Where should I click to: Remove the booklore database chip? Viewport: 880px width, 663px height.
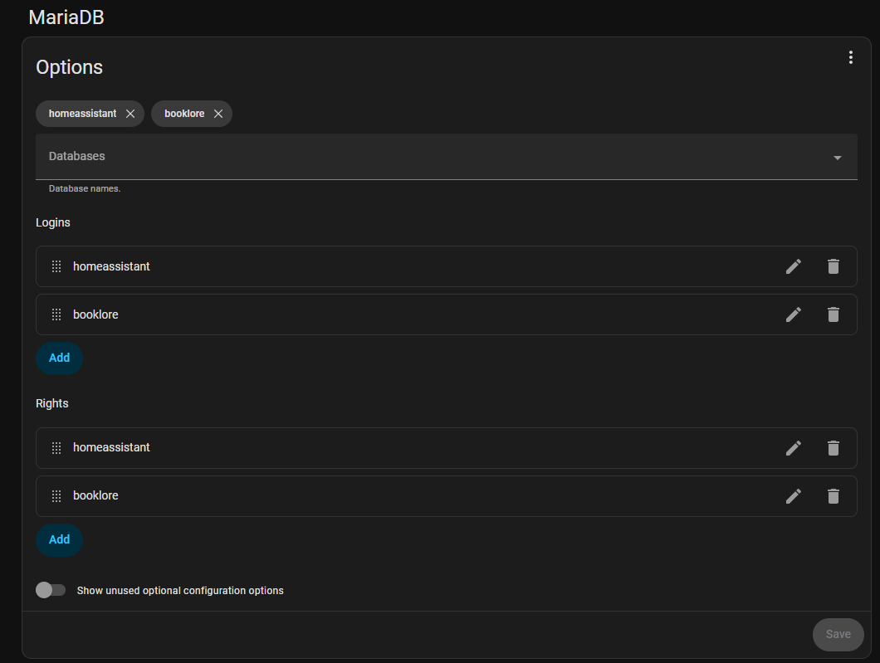click(218, 114)
